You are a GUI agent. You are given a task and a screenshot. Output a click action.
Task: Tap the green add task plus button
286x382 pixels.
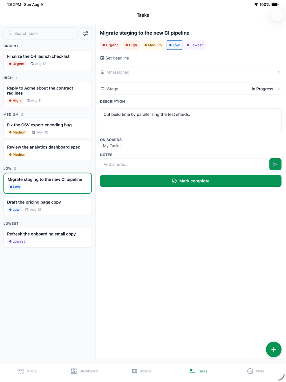(x=274, y=349)
